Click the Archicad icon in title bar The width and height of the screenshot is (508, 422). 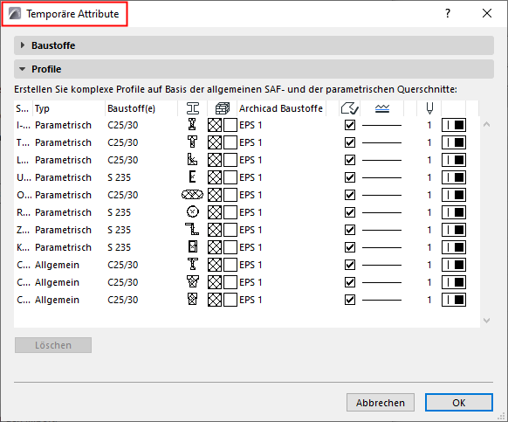coord(15,14)
